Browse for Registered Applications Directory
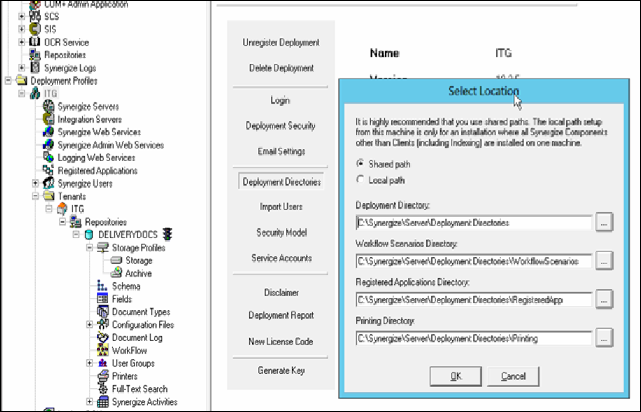 (604, 299)
